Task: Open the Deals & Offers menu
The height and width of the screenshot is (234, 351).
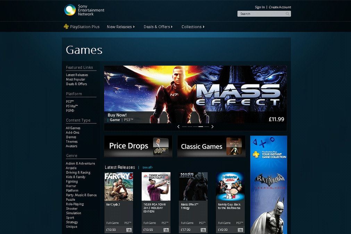Action: (x=158, y=27)
